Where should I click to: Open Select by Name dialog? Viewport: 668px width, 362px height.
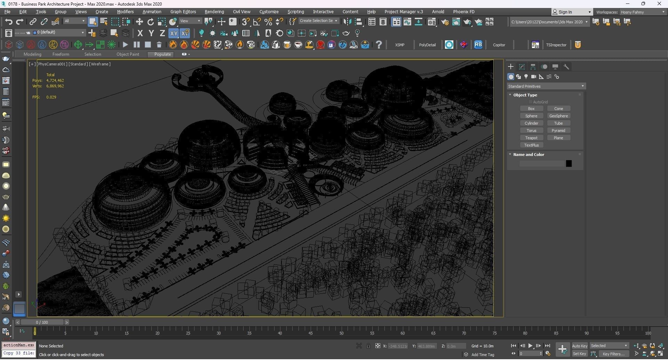[x=104, y=22]
